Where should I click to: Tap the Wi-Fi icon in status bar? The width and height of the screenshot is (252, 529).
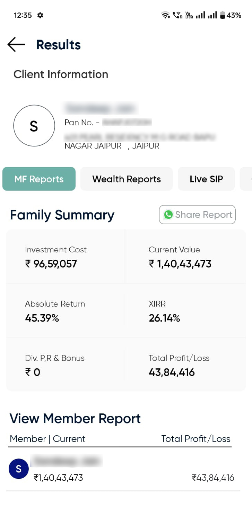[x=165, y=15]
